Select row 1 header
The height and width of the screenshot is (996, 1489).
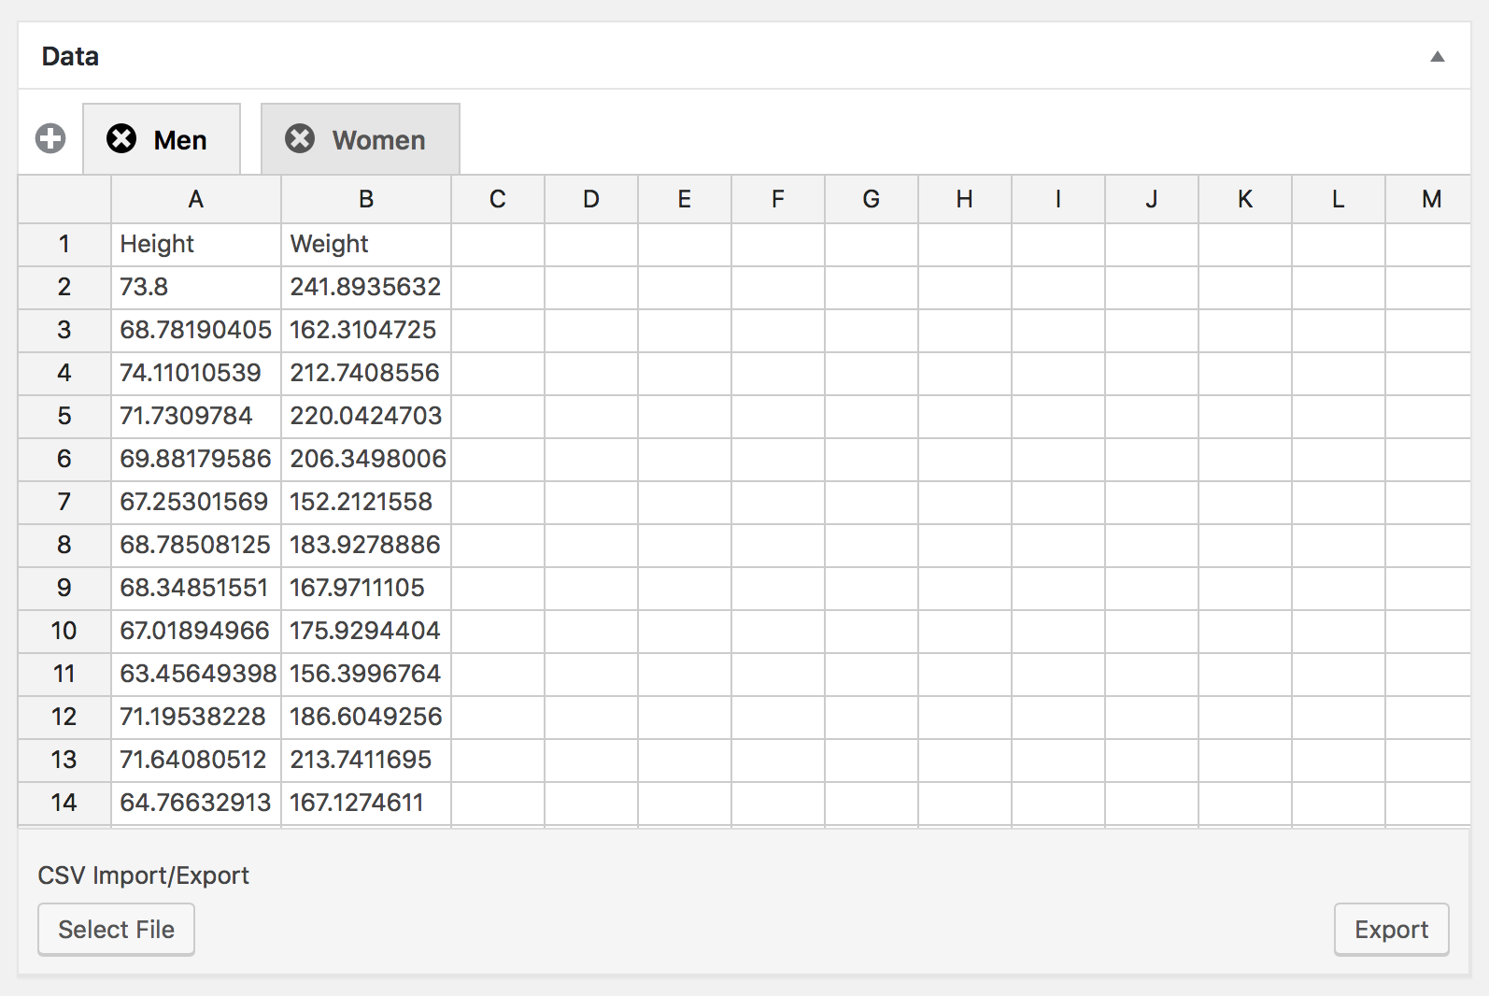(64, 245)
